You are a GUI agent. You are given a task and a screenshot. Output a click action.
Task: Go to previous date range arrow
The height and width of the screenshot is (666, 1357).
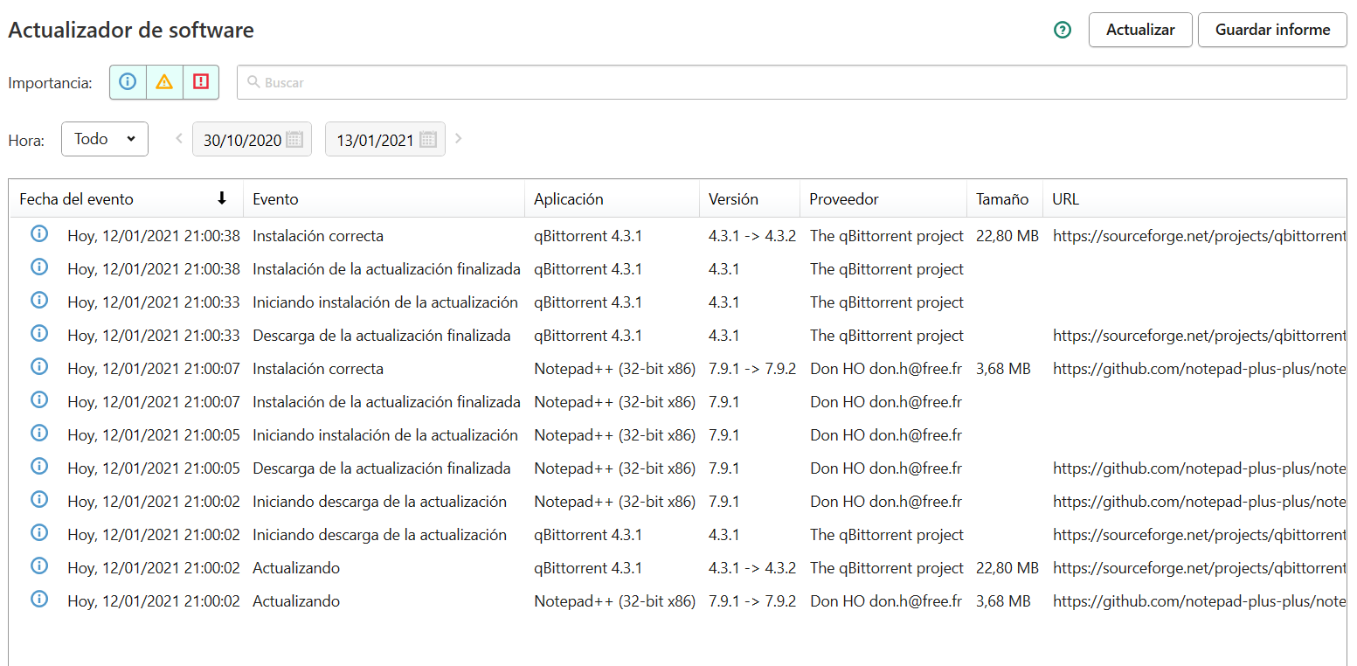coord(179,138)
